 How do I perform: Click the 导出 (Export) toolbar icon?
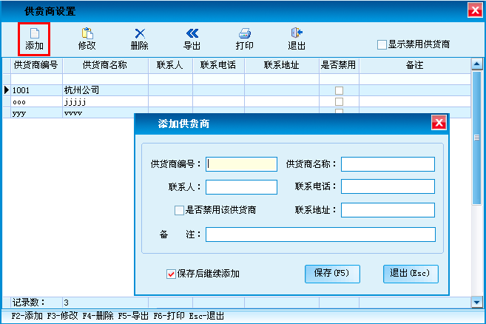click(x=192, y=38)
